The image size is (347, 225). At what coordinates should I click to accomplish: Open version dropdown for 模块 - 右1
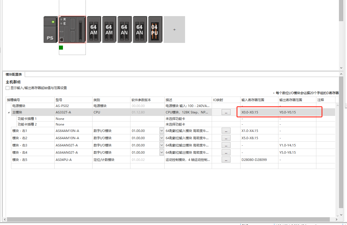click(161, 131)
